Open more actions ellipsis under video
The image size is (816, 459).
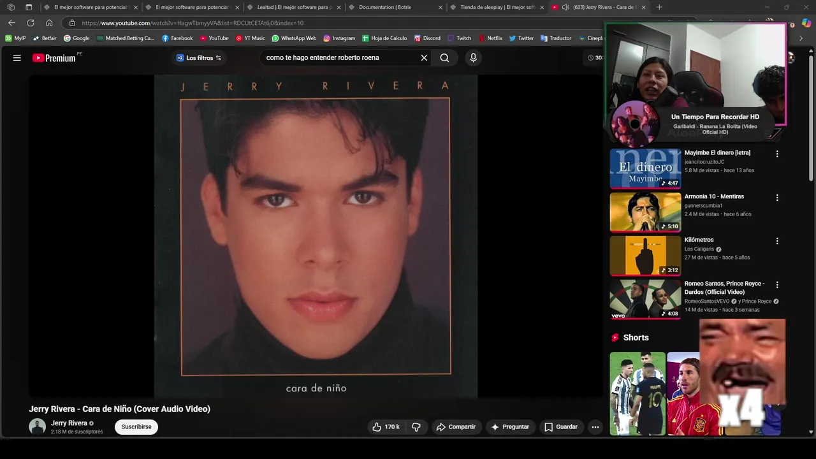[x=595, y=427]
